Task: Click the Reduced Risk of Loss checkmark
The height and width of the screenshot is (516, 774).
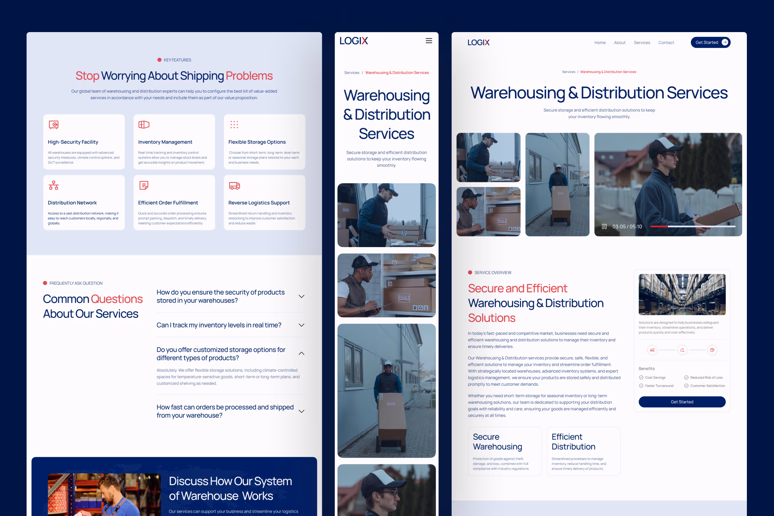Action: (x=686, y=377)
